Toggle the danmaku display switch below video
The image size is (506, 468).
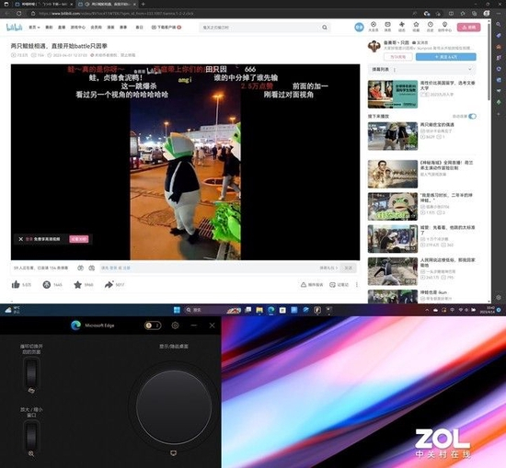tap(80, 268)
